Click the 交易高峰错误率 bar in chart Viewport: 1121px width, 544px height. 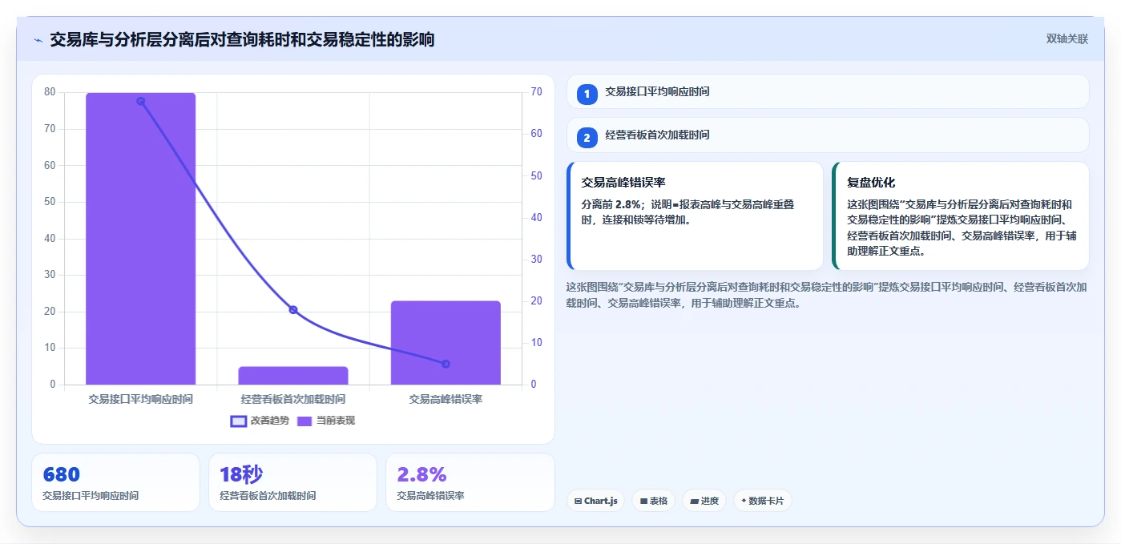[x=446, y=343]
